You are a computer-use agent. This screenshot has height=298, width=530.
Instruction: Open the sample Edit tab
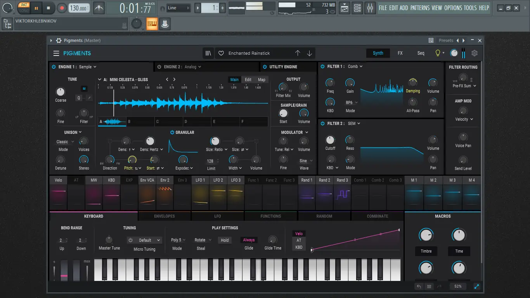(x=248, y=80)
